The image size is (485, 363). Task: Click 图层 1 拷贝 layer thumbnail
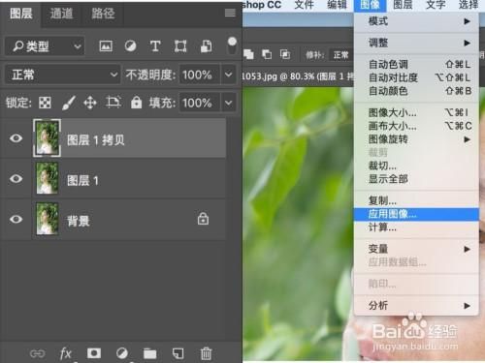48,138
